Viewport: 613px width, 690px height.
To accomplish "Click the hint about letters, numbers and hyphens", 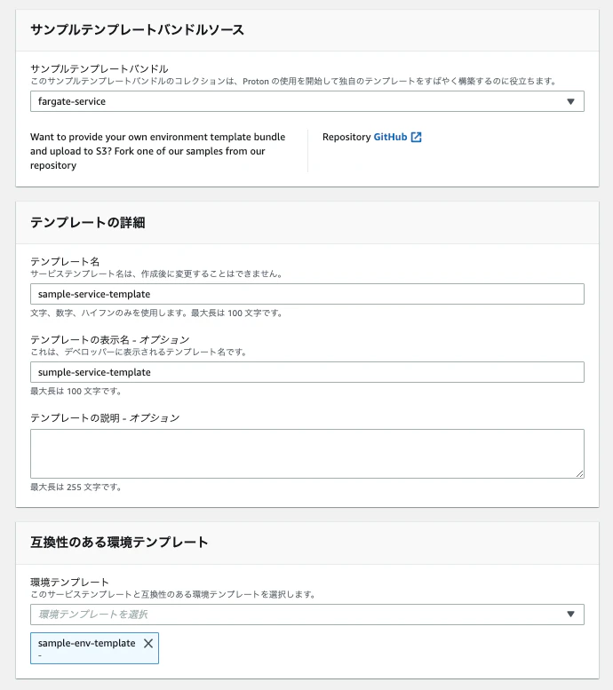I will (156, 313).
